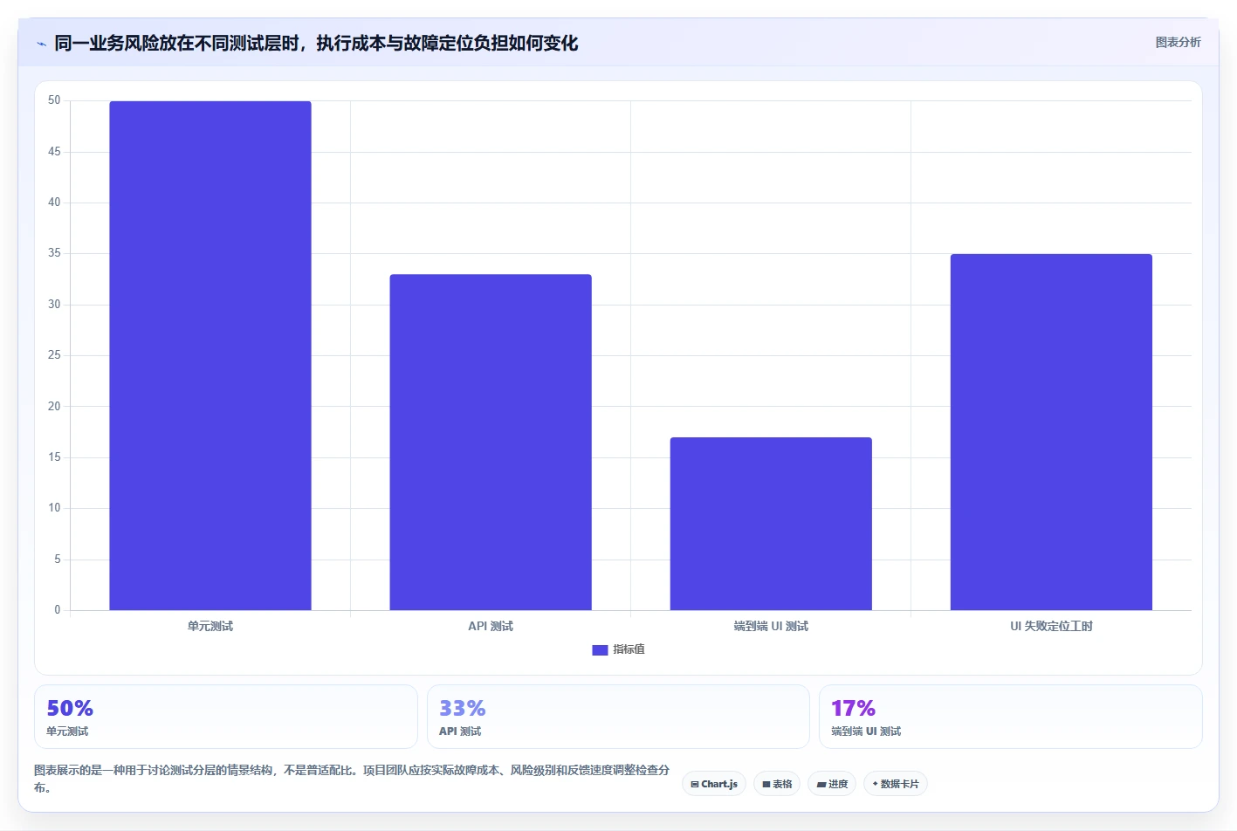Click the chart heading 同一业务风险放在不同测试层时
This screenshot has height=831, width=1237.
tap(316, 43)
